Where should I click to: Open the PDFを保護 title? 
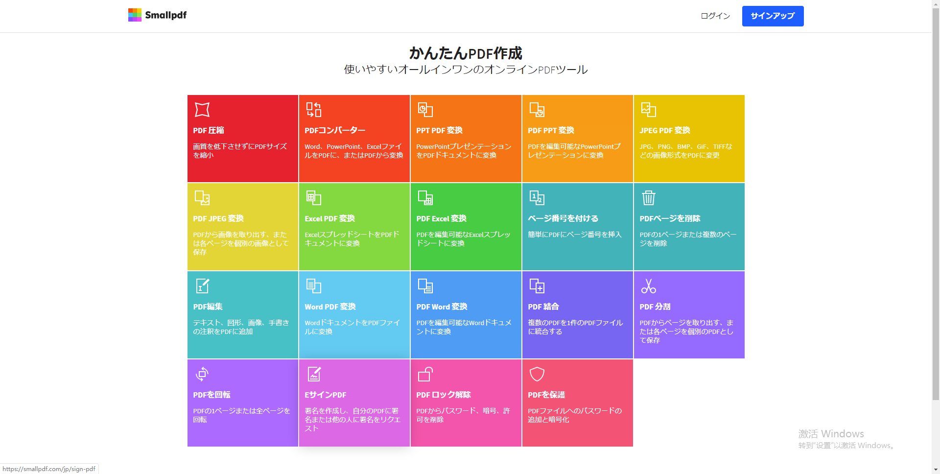click(x=546, y=395)
